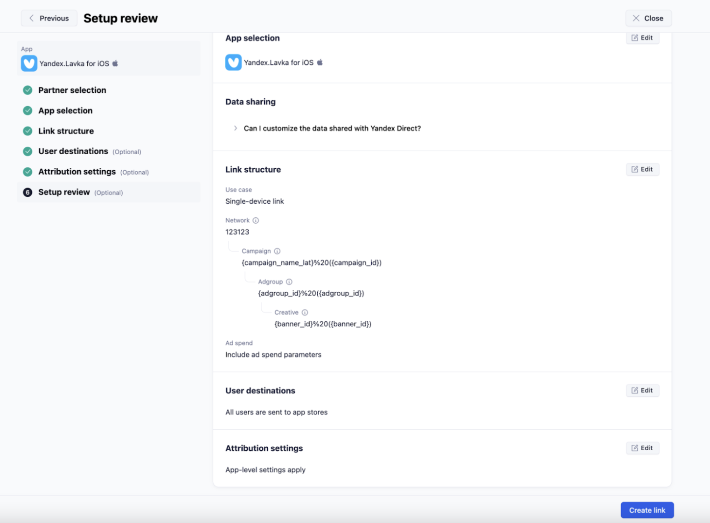Go to the Link structure step
710x523 pixels.
click(66, 131)
